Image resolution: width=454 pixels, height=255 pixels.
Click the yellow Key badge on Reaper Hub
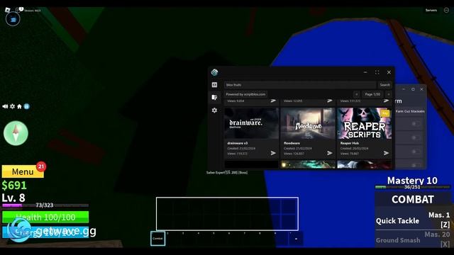[384, 113]
